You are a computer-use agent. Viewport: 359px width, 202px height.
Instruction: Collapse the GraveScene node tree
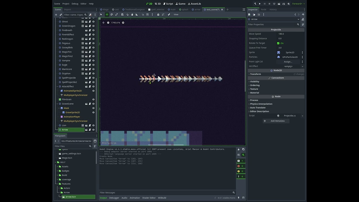(x=57, y=104)
